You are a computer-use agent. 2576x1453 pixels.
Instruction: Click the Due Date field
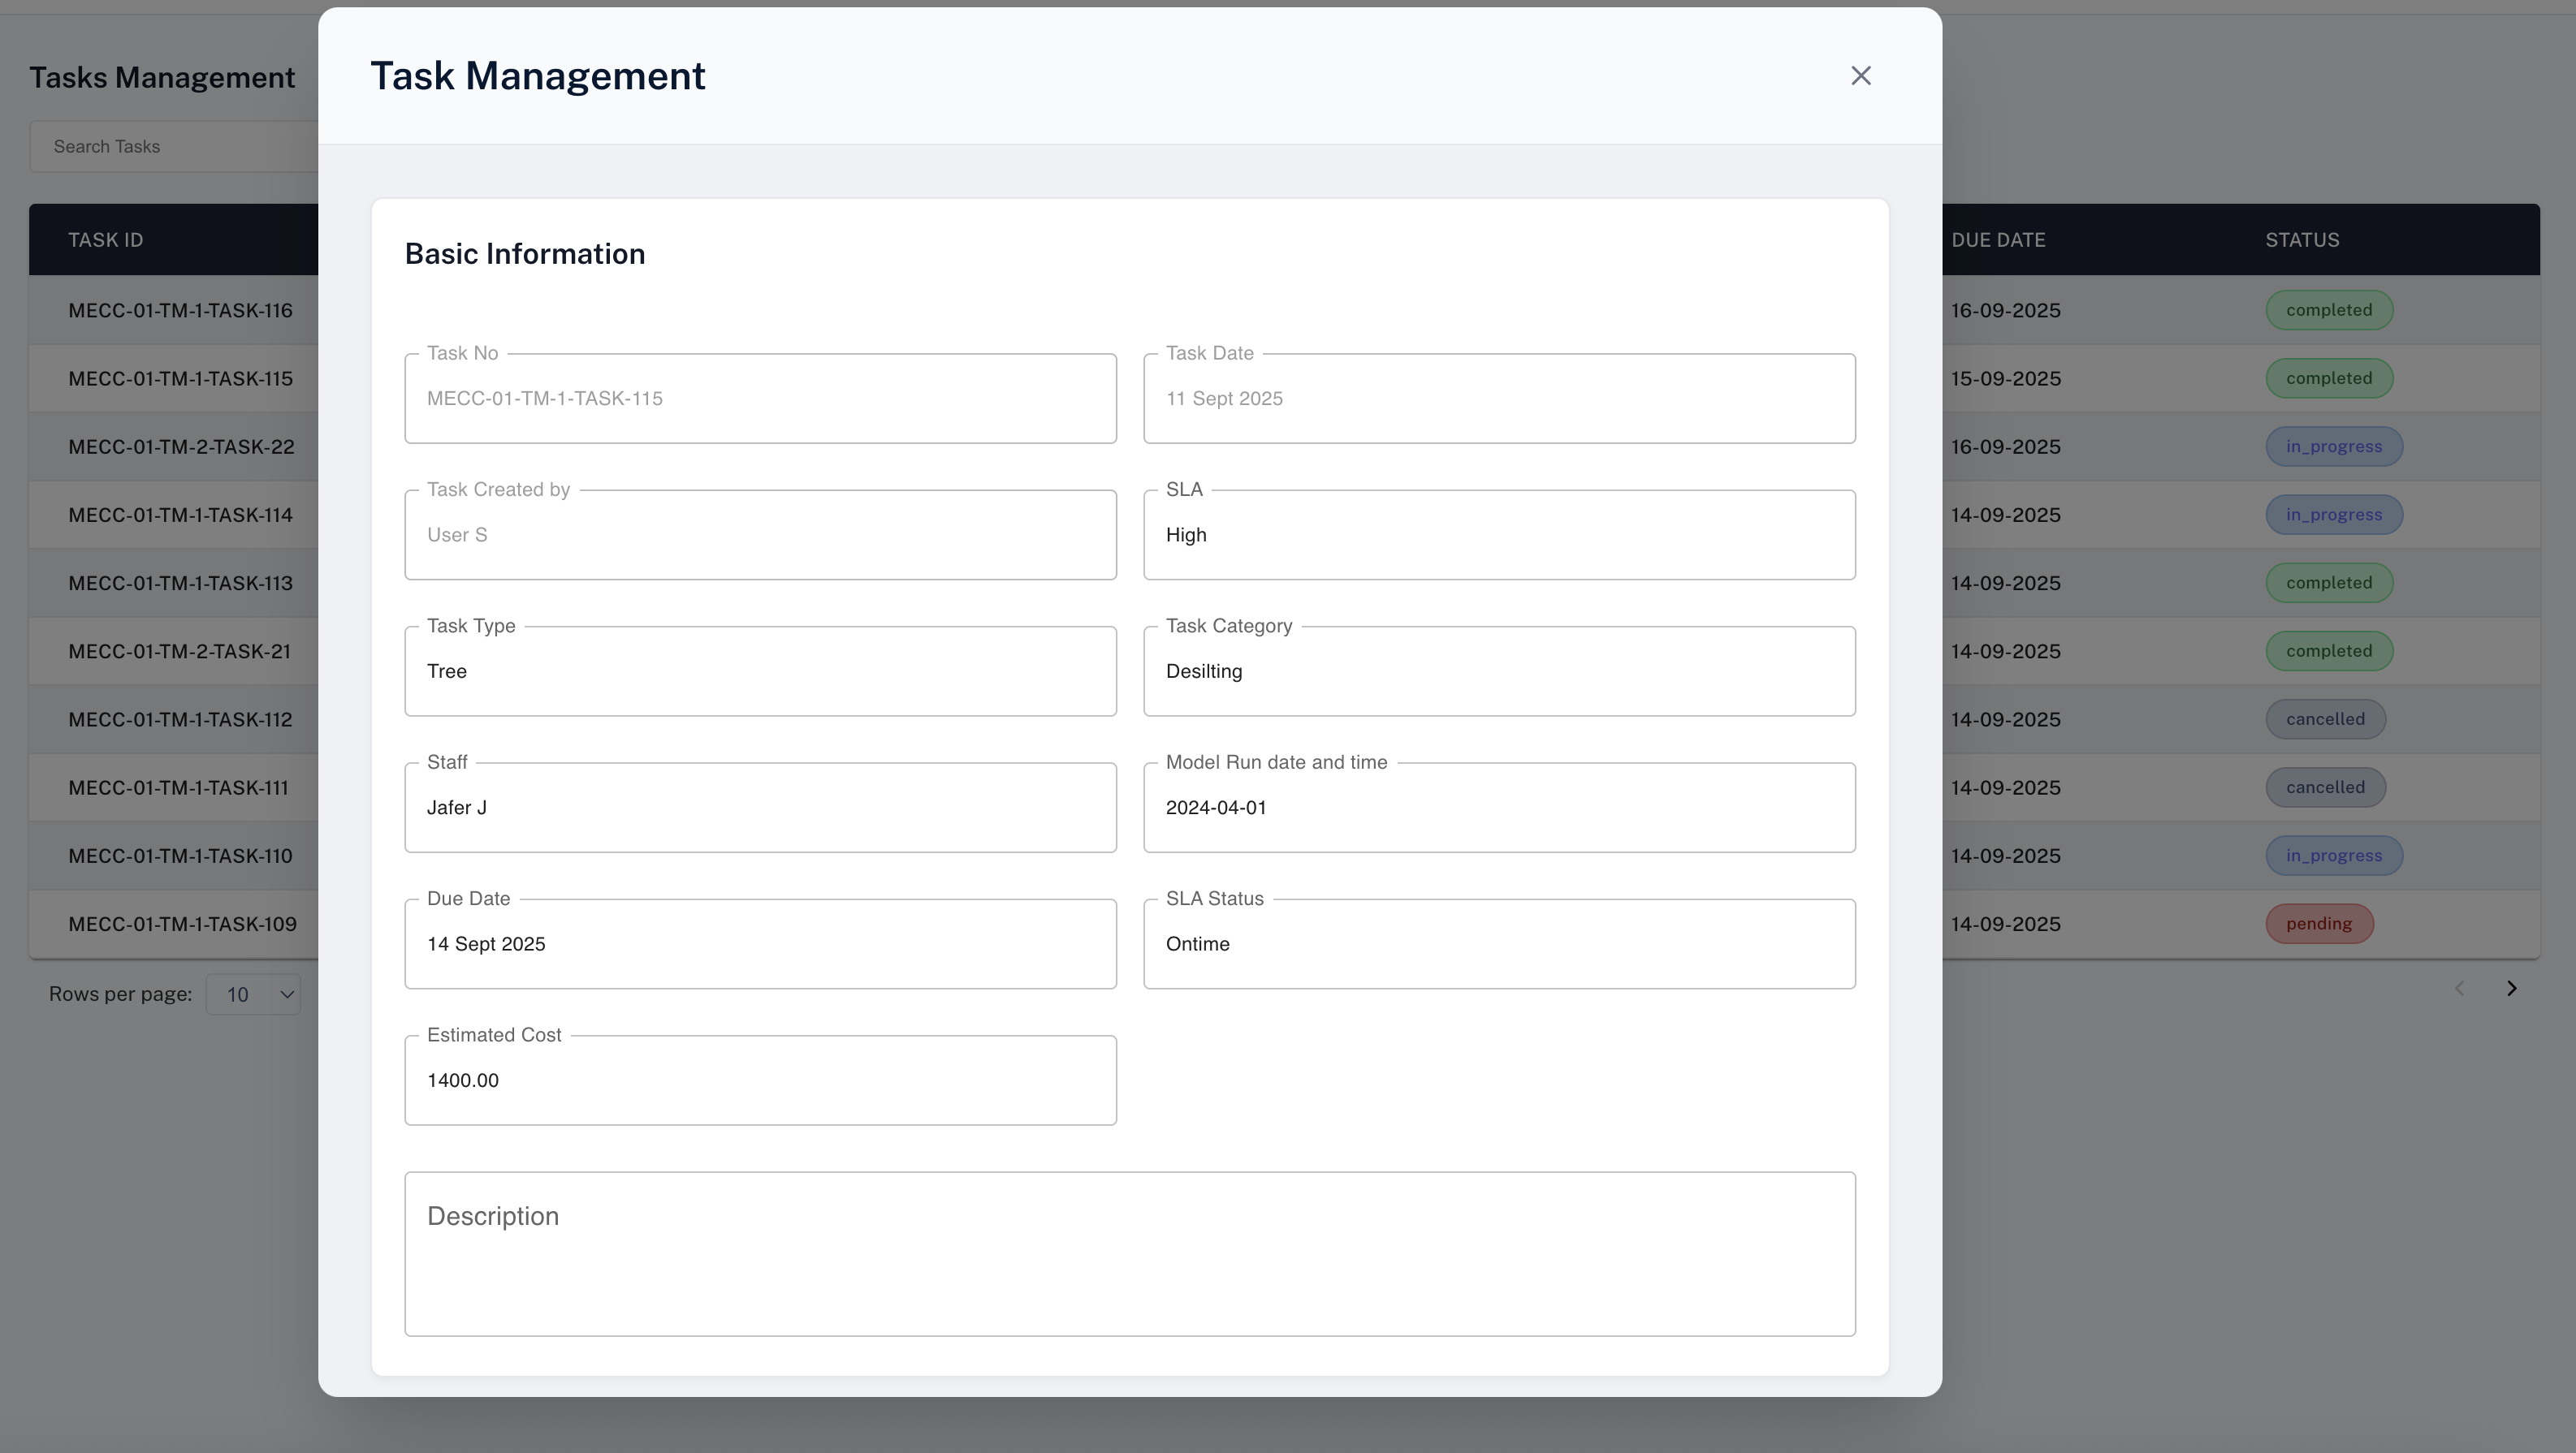tap(760, 944)
